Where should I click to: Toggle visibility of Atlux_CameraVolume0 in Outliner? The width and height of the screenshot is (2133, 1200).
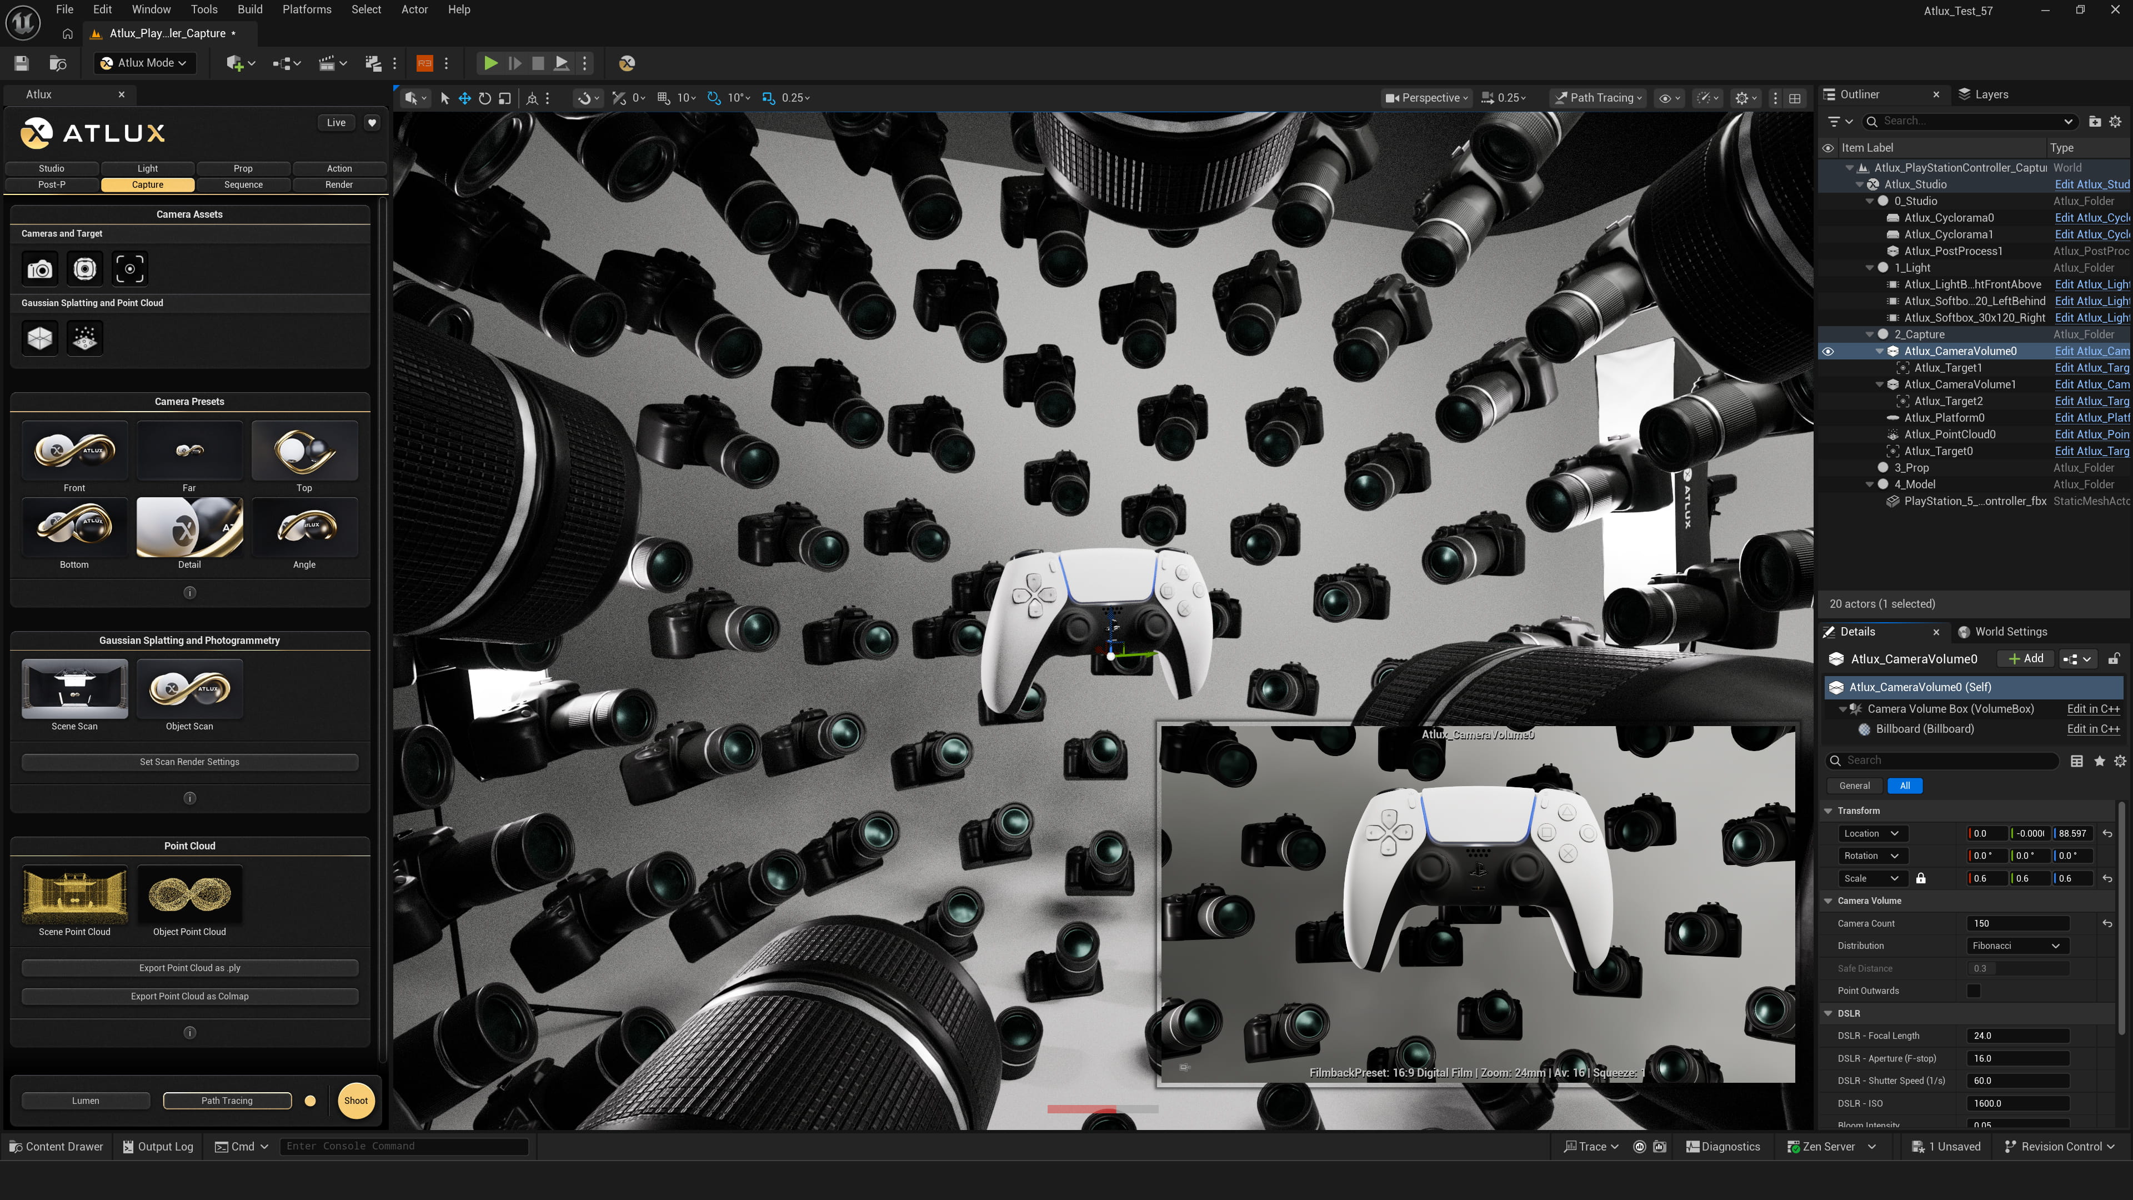click(x=1828, y=351)
